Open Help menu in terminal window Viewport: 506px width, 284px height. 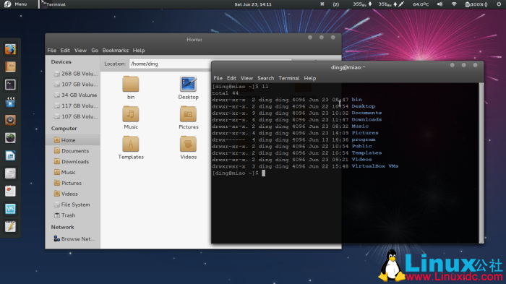coord(310,78)
